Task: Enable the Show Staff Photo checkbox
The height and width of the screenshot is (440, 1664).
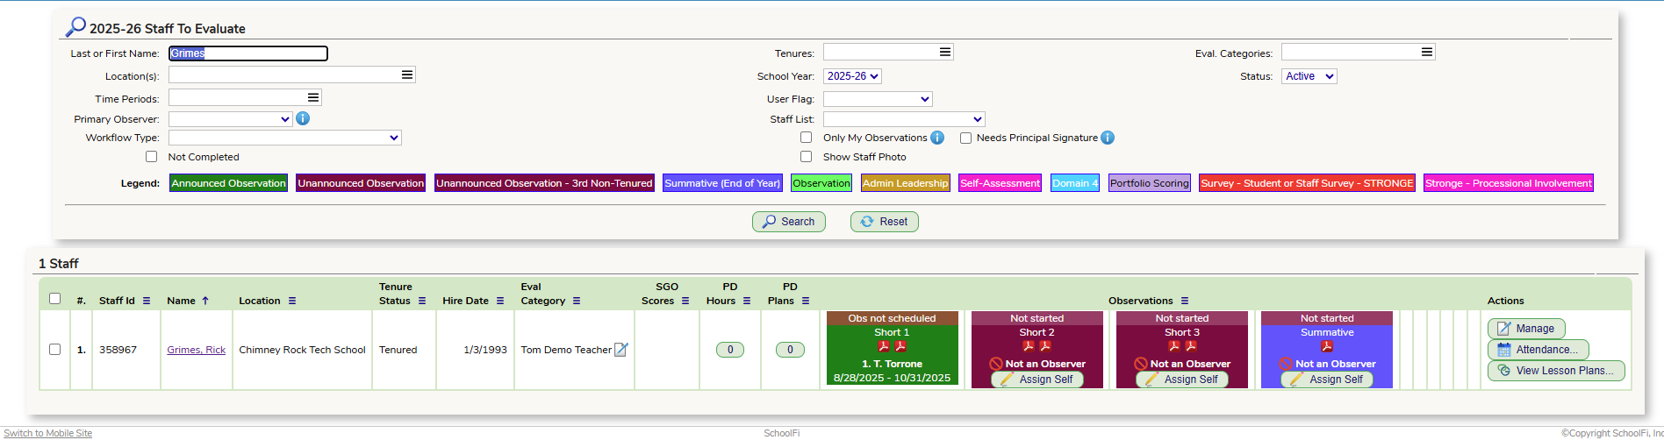Action: tap(806, 157)
